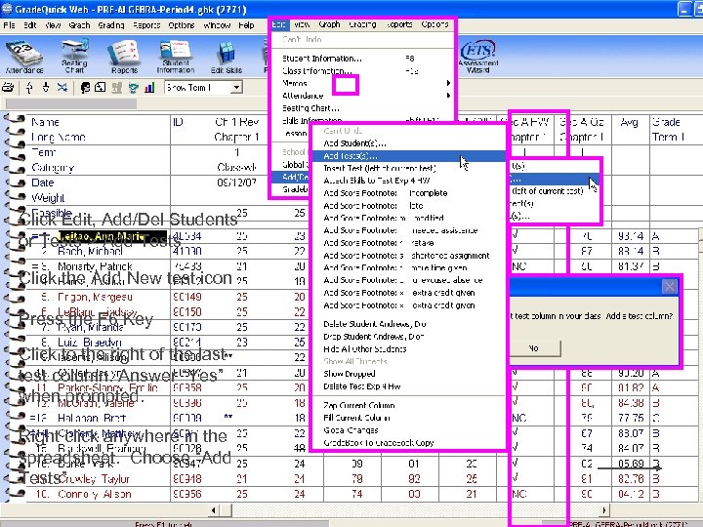The image size is (703, 527).
Task: Select student Connolly, Alison
Action: [94, 494]
